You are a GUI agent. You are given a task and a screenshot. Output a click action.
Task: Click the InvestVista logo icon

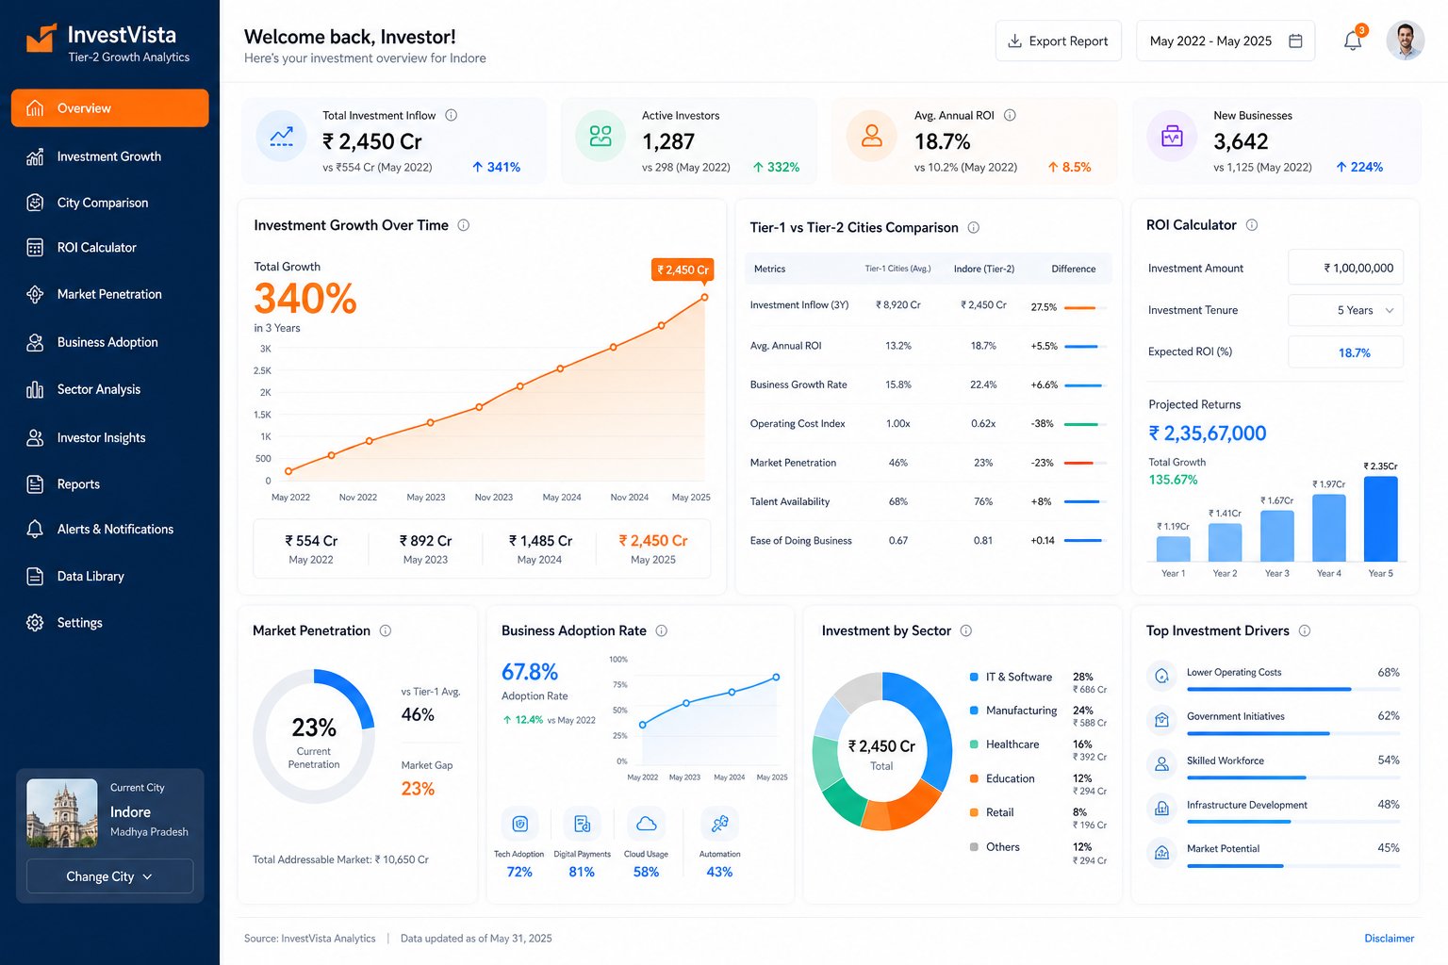pos(41,39)
